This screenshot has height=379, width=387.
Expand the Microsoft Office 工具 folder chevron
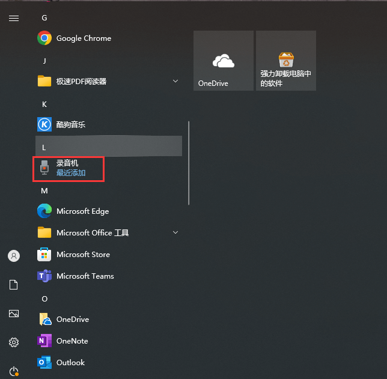175,232
